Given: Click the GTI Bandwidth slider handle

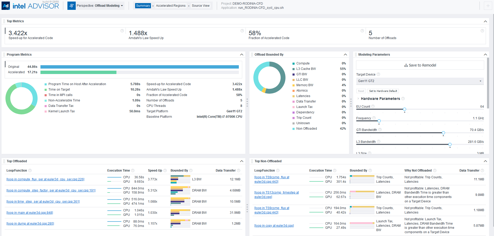Looking at the screenshot, I should click(443, 133).
